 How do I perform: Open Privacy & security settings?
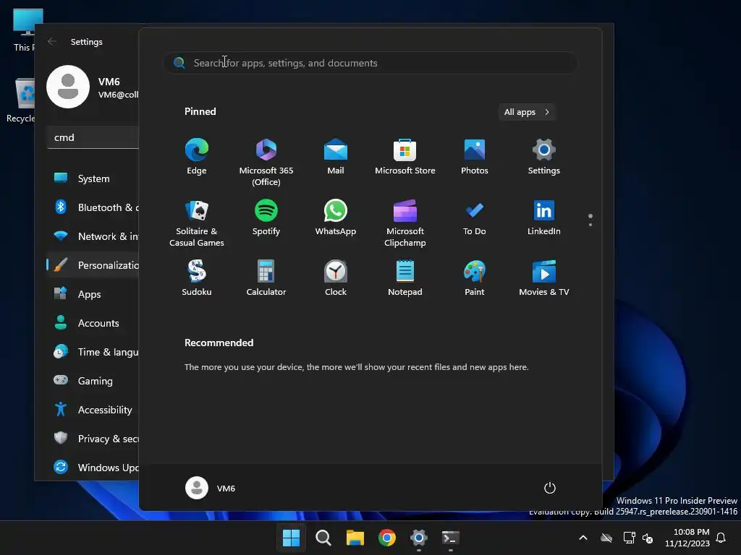(x=93, y=439)
